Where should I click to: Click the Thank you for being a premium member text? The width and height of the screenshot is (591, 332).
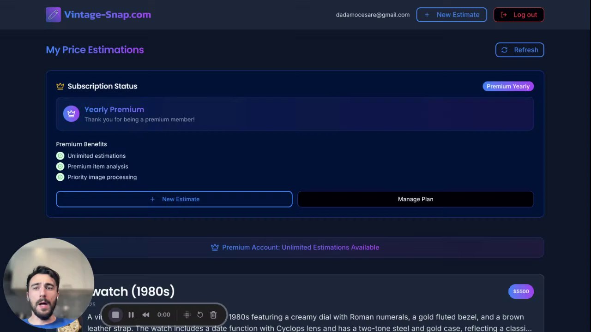click(x=139, y=119)
